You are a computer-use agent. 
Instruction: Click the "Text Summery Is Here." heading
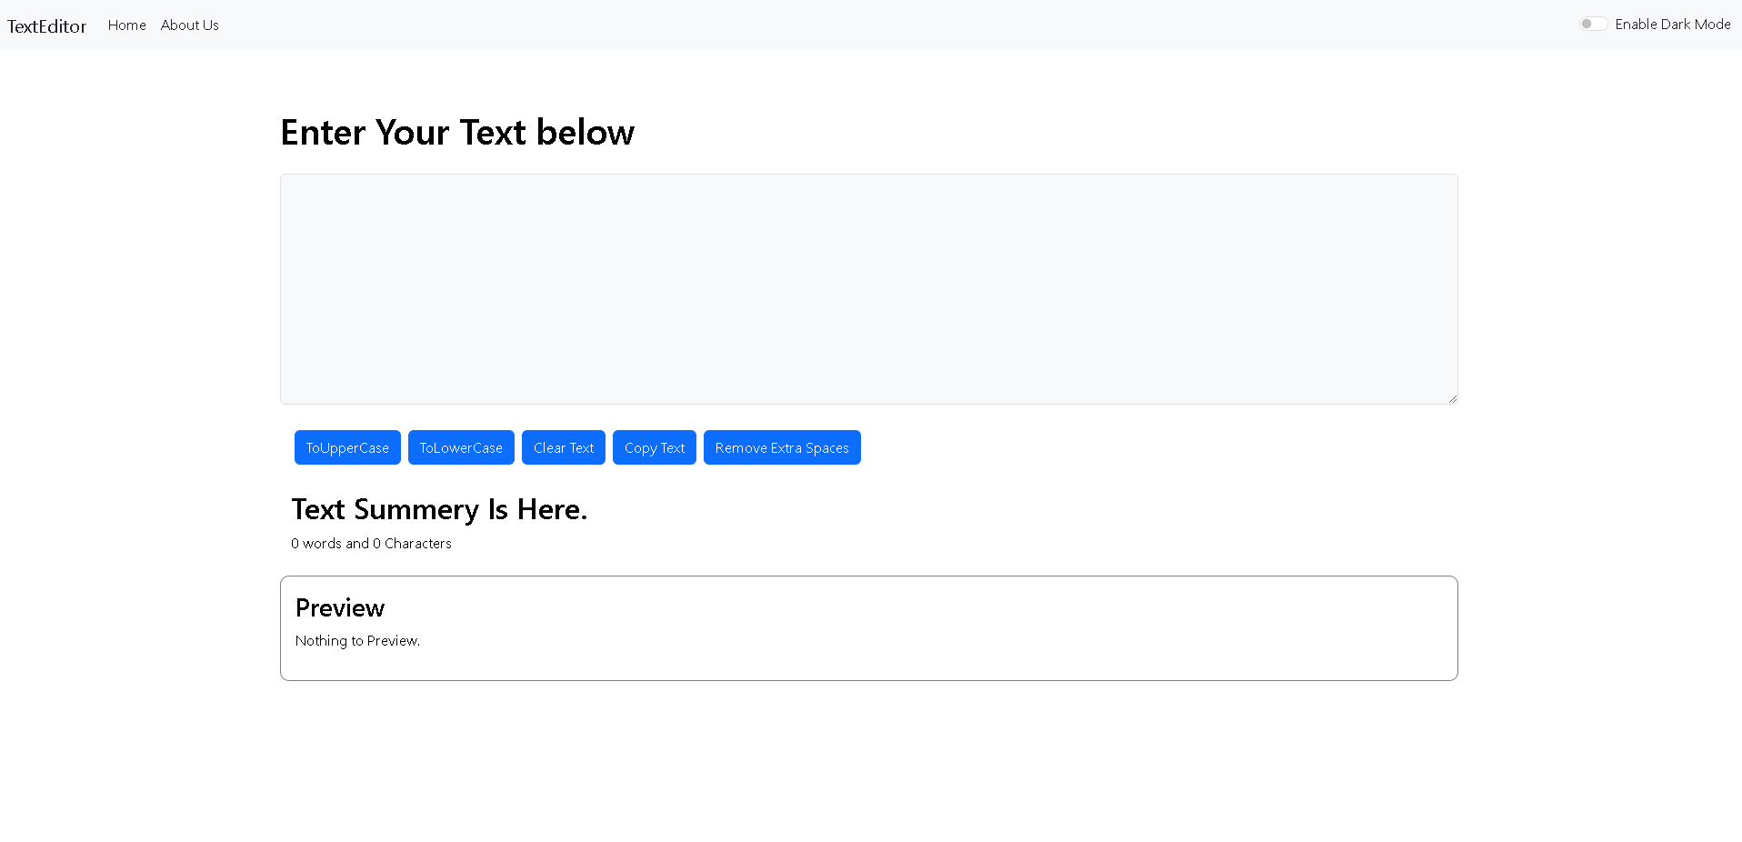[x=438, y=509]
